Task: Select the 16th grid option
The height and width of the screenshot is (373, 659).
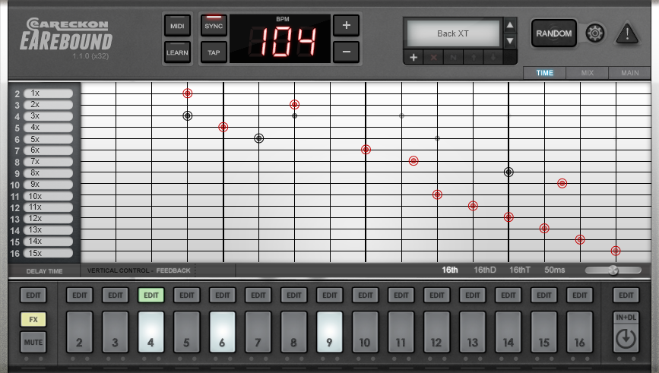Action: (450, 270)
